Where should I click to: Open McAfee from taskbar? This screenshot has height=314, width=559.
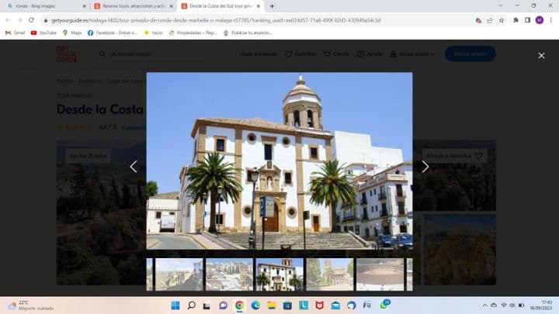[x=319, y=305]
